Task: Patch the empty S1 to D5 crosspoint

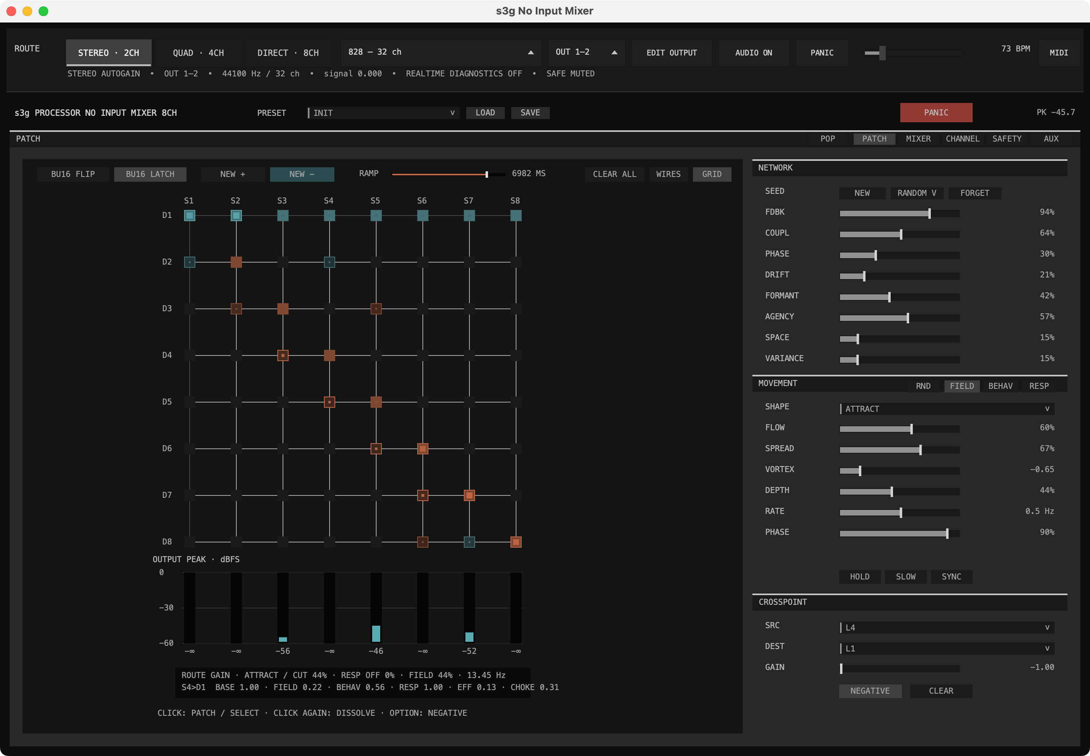Action: coord(189,402)
